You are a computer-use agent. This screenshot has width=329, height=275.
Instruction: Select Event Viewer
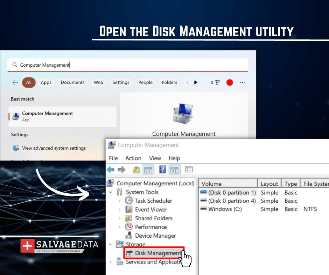[x=151, y=209]
